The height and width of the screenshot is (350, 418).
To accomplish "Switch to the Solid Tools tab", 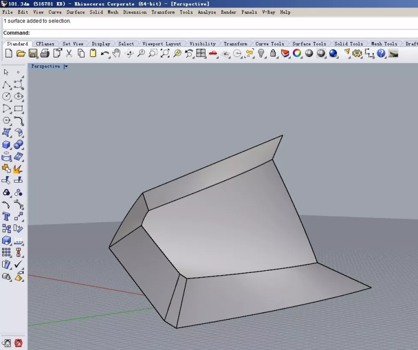I will coord(348,44).
